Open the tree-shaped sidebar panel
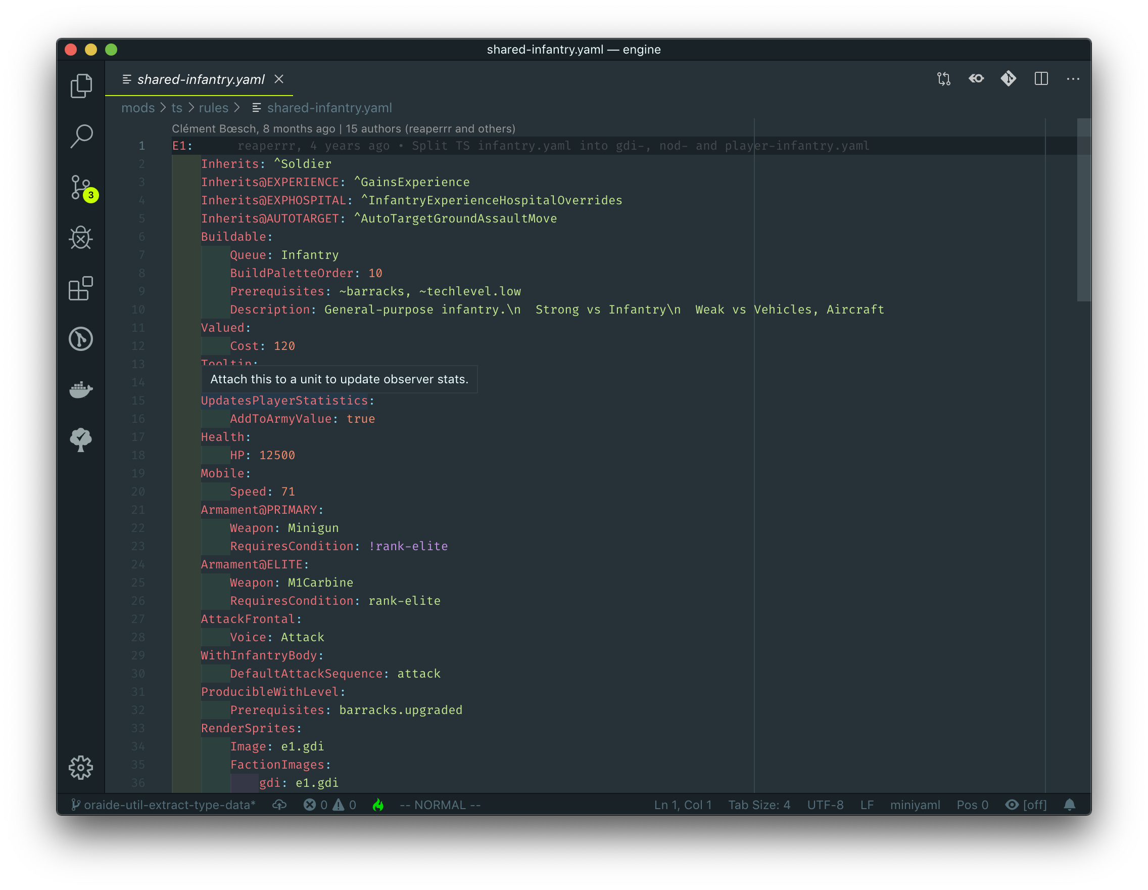Viewport: 1148px width, 890px height. [81, 440]
